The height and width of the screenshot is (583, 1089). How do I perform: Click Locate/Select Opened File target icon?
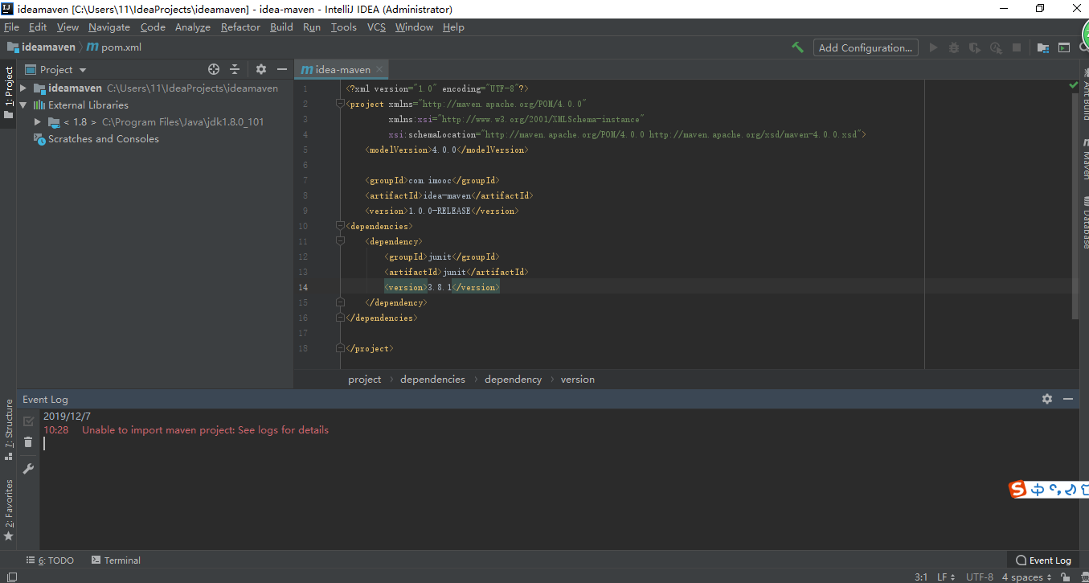tap(214, 69)
